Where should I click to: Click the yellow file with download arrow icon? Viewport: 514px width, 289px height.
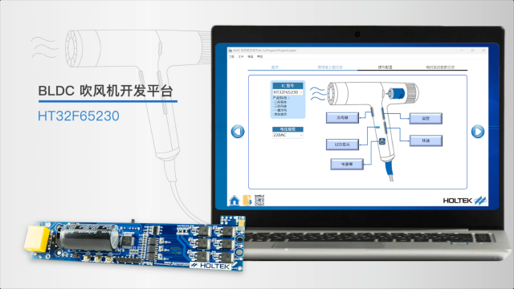click(247, 200)
